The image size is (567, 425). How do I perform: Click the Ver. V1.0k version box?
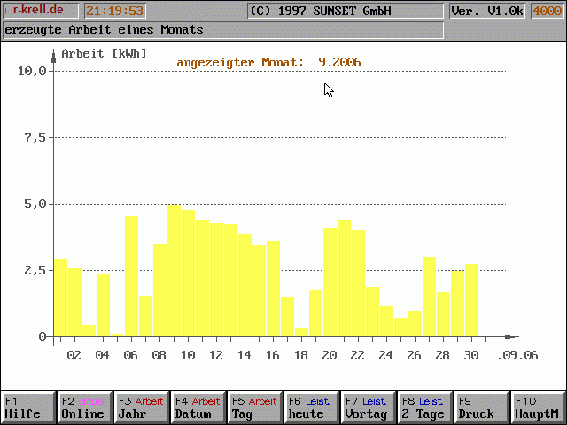(x=486, y=11)
